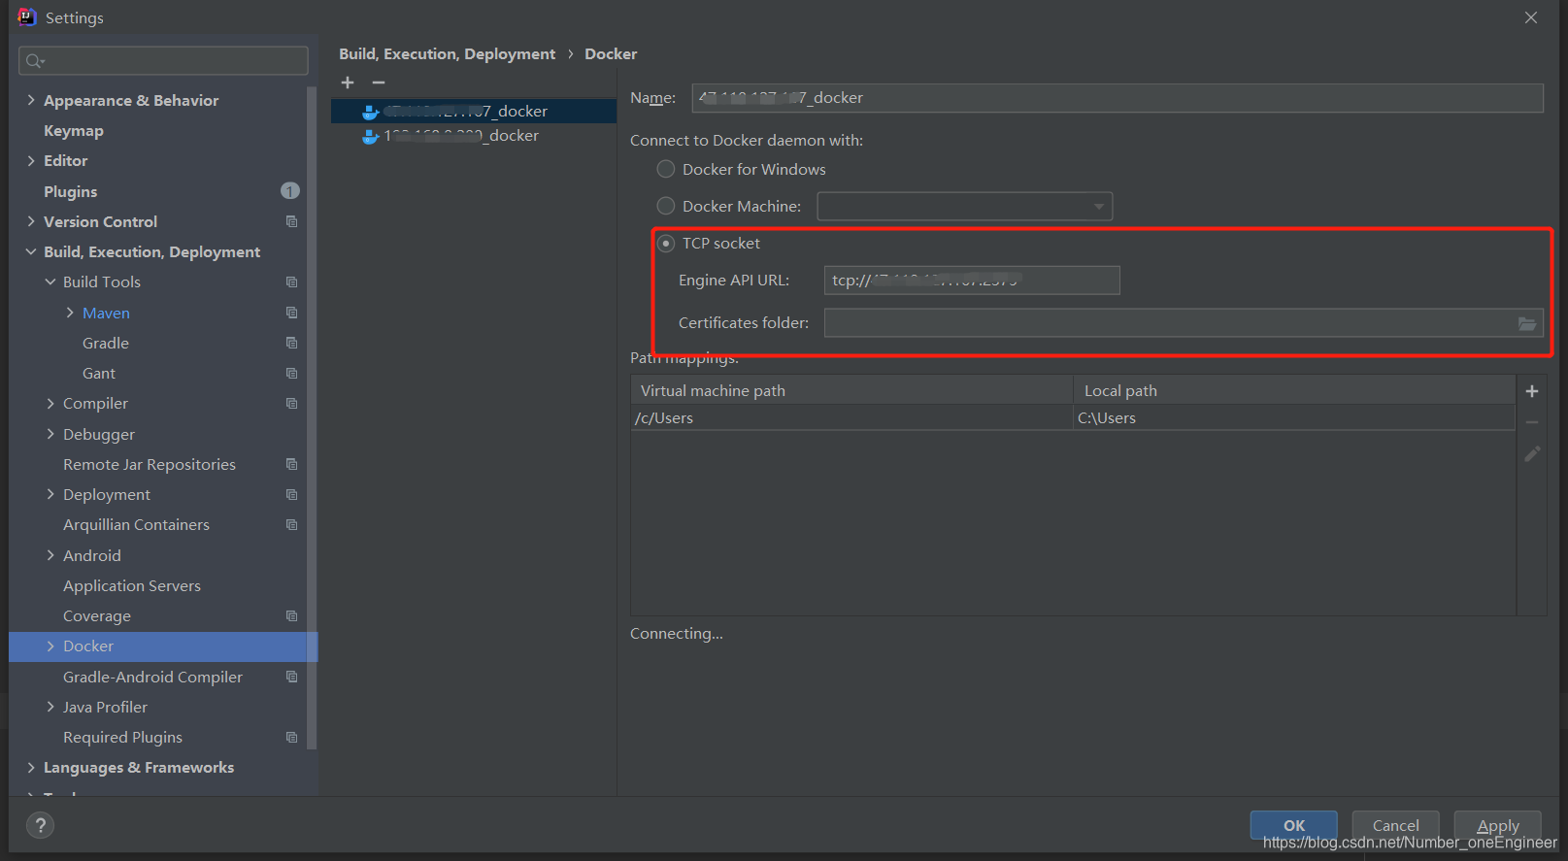Expand Java Profiler node
1568x861 pixels.
[x=50, y=707]
